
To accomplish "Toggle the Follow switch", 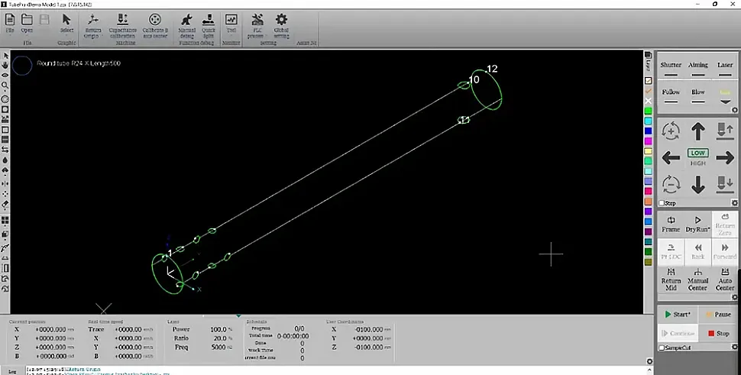I will tap(671, 96).
